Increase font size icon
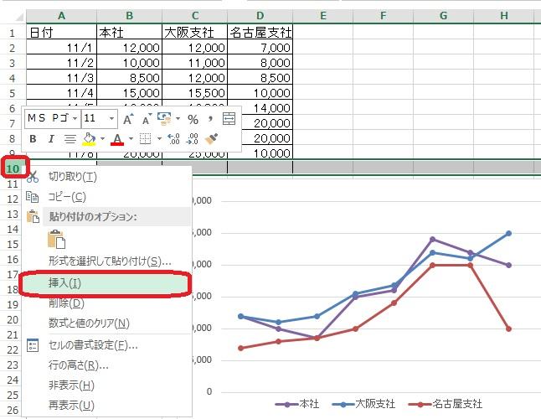 pos(128,119)
